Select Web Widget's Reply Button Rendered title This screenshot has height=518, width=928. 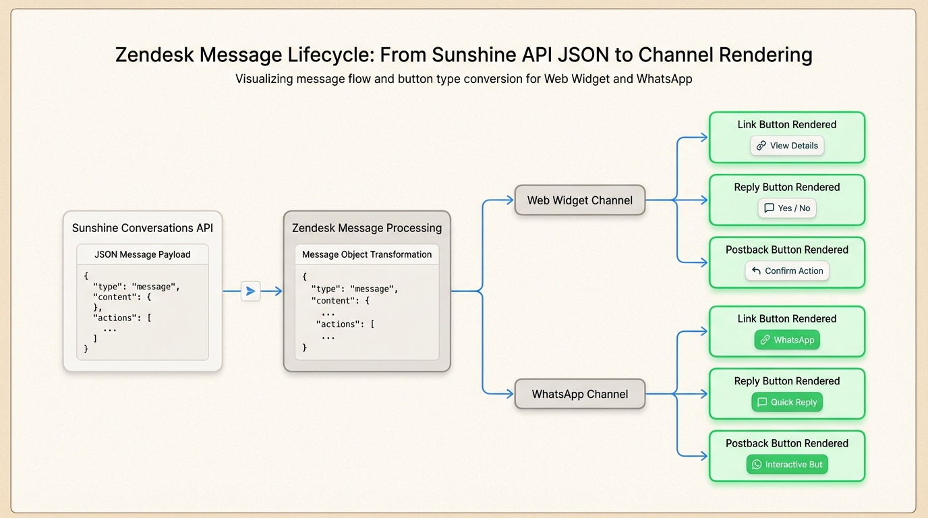[x=786, y=188]
